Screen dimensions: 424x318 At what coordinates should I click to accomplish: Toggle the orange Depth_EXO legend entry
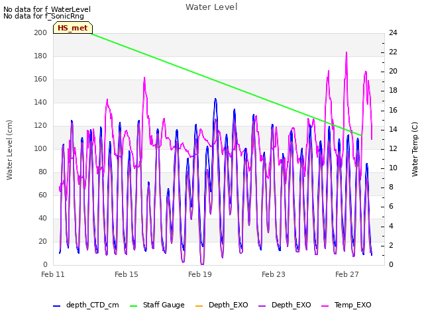coord(221,305)
